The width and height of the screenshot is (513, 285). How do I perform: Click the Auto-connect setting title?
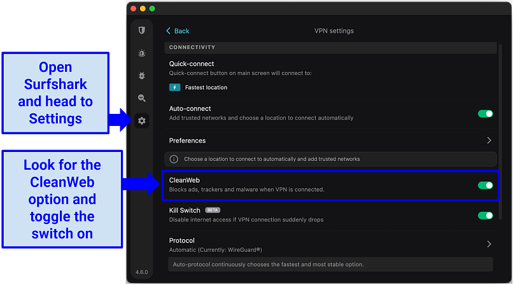point(190,109)
